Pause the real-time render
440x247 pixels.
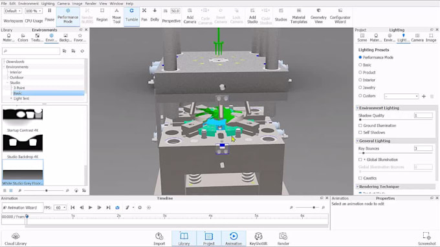pos(49,15)
